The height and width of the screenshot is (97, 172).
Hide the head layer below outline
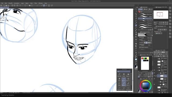(x=155, y=79)
